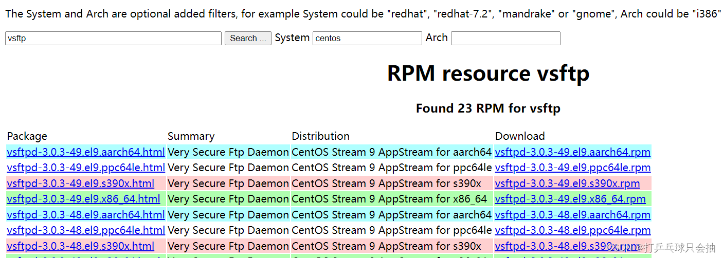Open vsftpd-3.0.3-49.el9.ppc64le.html package link

point(86,168)
